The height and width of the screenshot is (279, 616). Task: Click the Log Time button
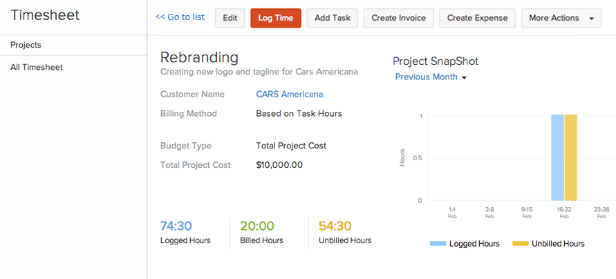point(276,18)
